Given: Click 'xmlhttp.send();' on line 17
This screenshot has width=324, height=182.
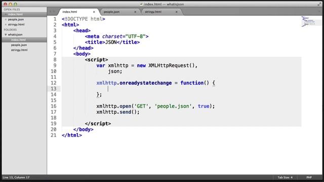Looking at the screenshot, I should [118, 112].
